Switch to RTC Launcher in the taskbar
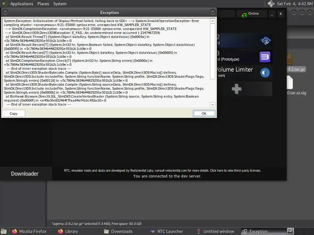Screen dimensions: 314x235 click(x=167, y=231)
